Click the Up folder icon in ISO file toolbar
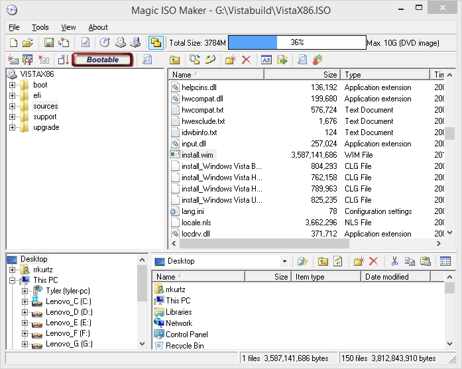The width and height of the screenshot is (462, 369). coord(174,60)
